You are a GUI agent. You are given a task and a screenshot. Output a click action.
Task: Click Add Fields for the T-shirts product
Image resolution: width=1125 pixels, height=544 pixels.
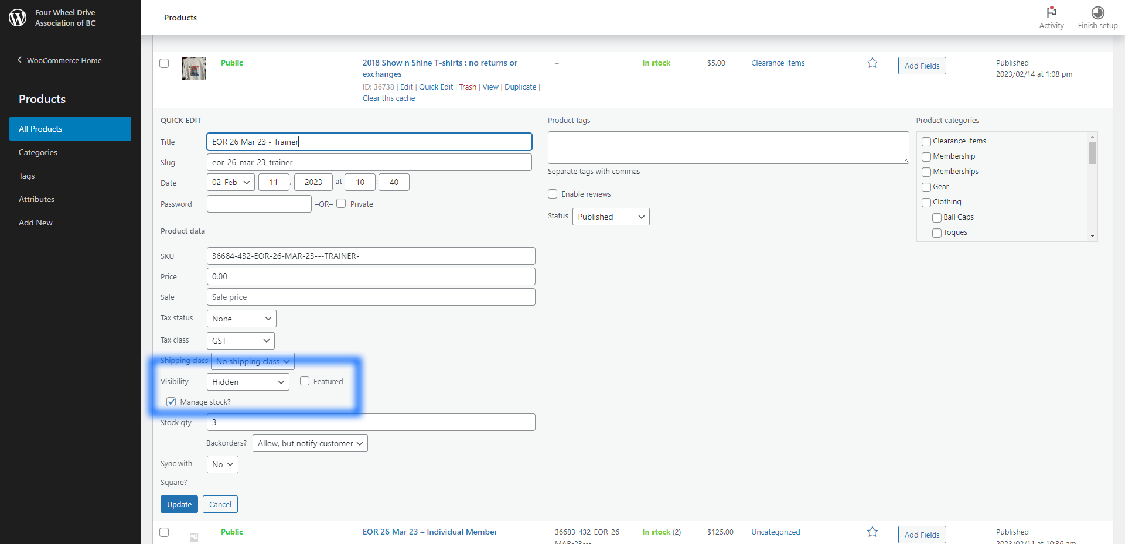point(922,66)
